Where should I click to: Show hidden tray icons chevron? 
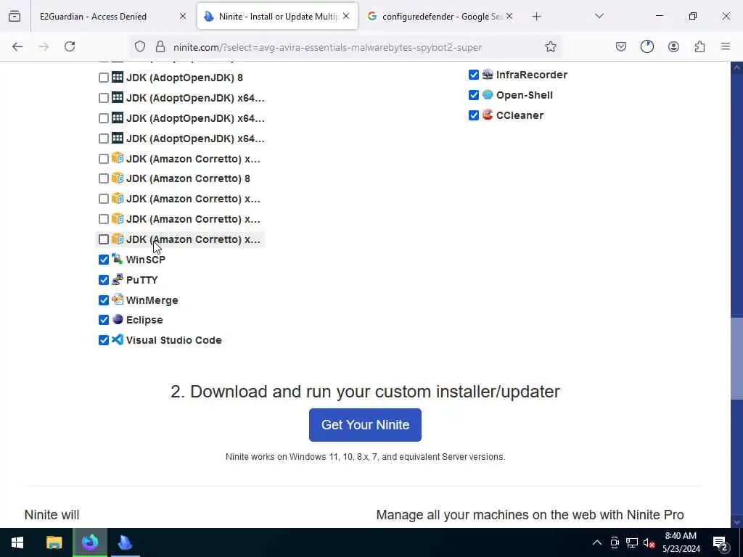point(597,542)
